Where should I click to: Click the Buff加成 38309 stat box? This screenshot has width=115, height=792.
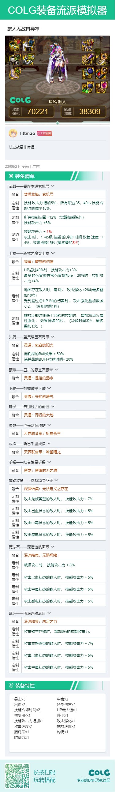pos(83,111)
